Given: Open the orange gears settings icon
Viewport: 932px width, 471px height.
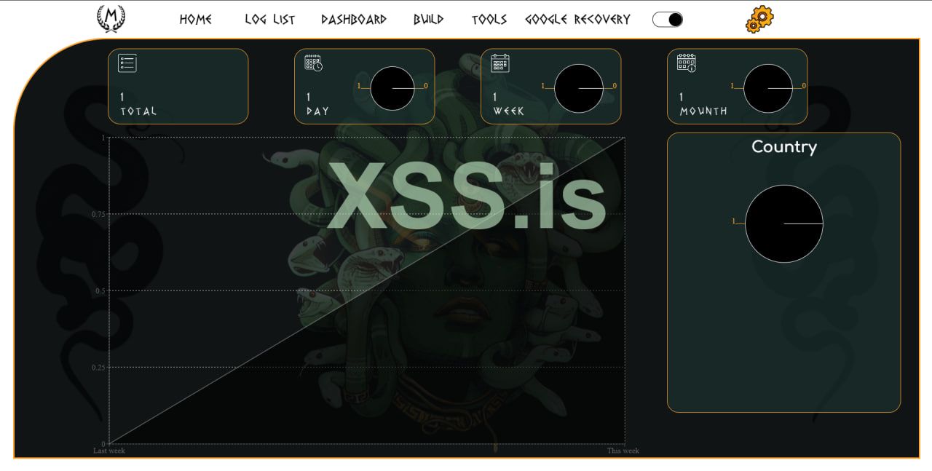Looking at the screenshot, I should [x=759, y=19].
